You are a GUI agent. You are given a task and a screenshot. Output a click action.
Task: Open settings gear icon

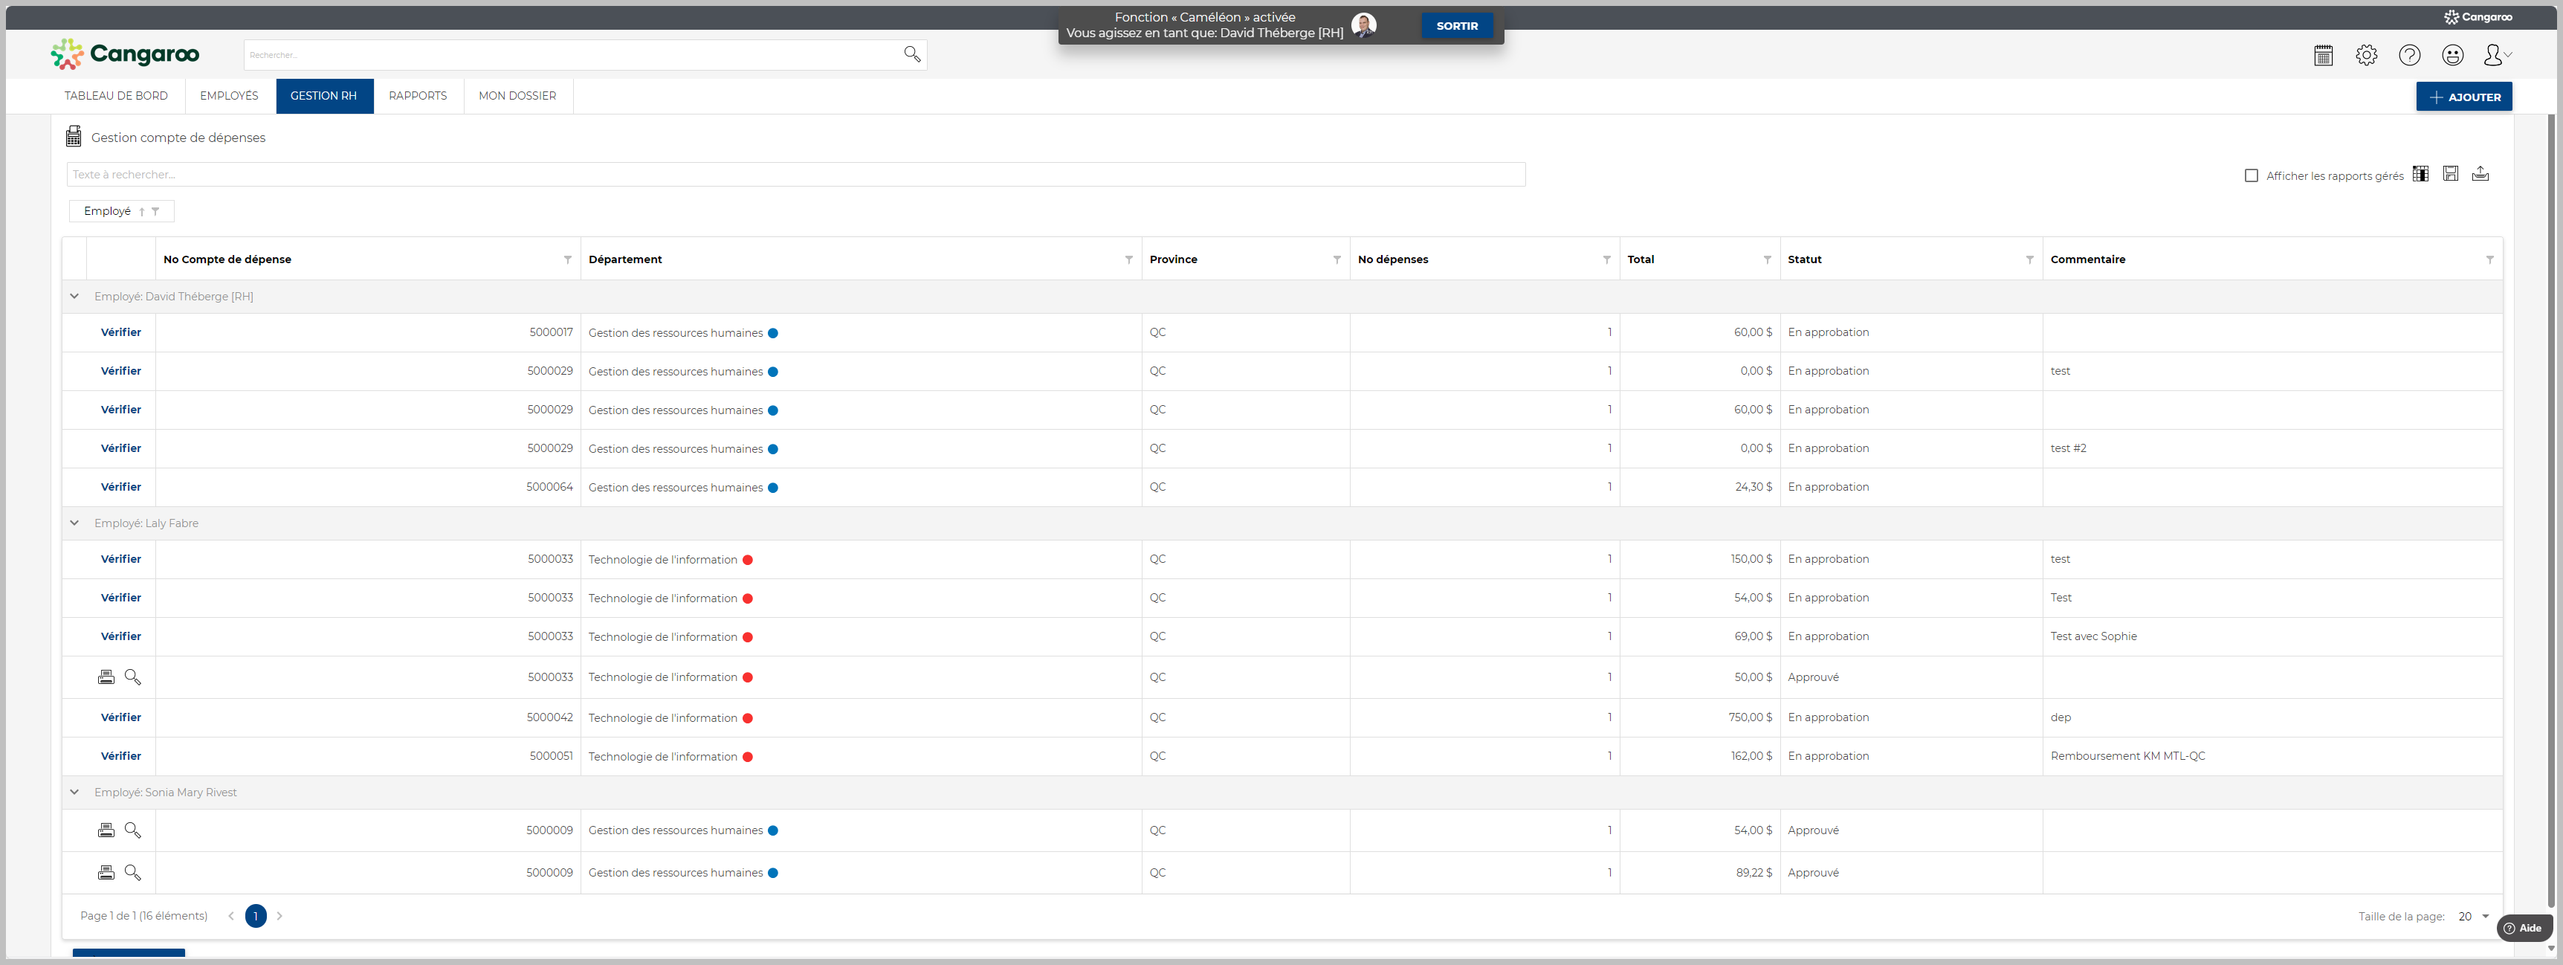coord(2366,56)
